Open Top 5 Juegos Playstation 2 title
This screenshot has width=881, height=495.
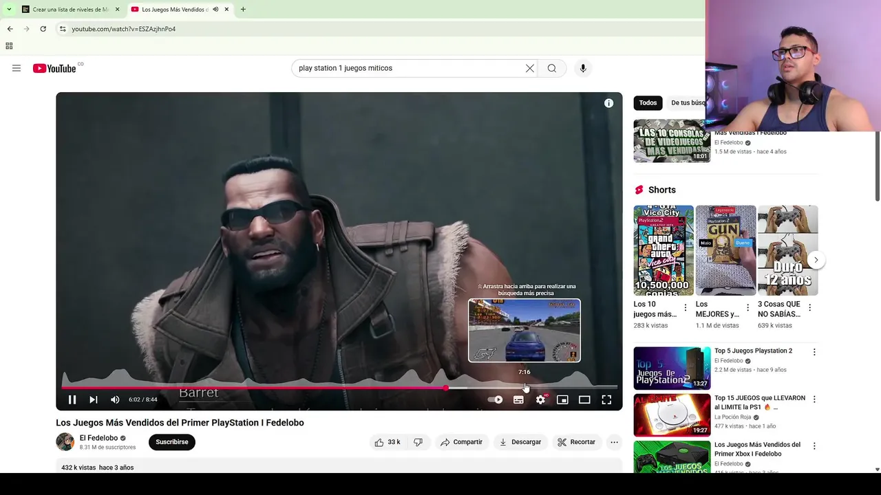(753, 351)
